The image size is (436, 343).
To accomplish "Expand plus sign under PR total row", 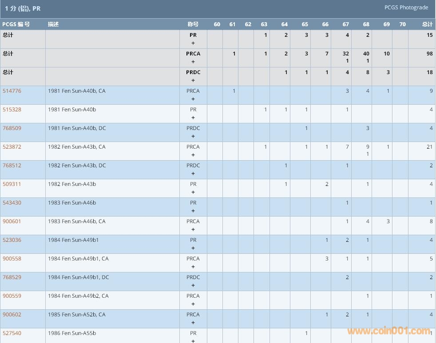I will (193, 43).
